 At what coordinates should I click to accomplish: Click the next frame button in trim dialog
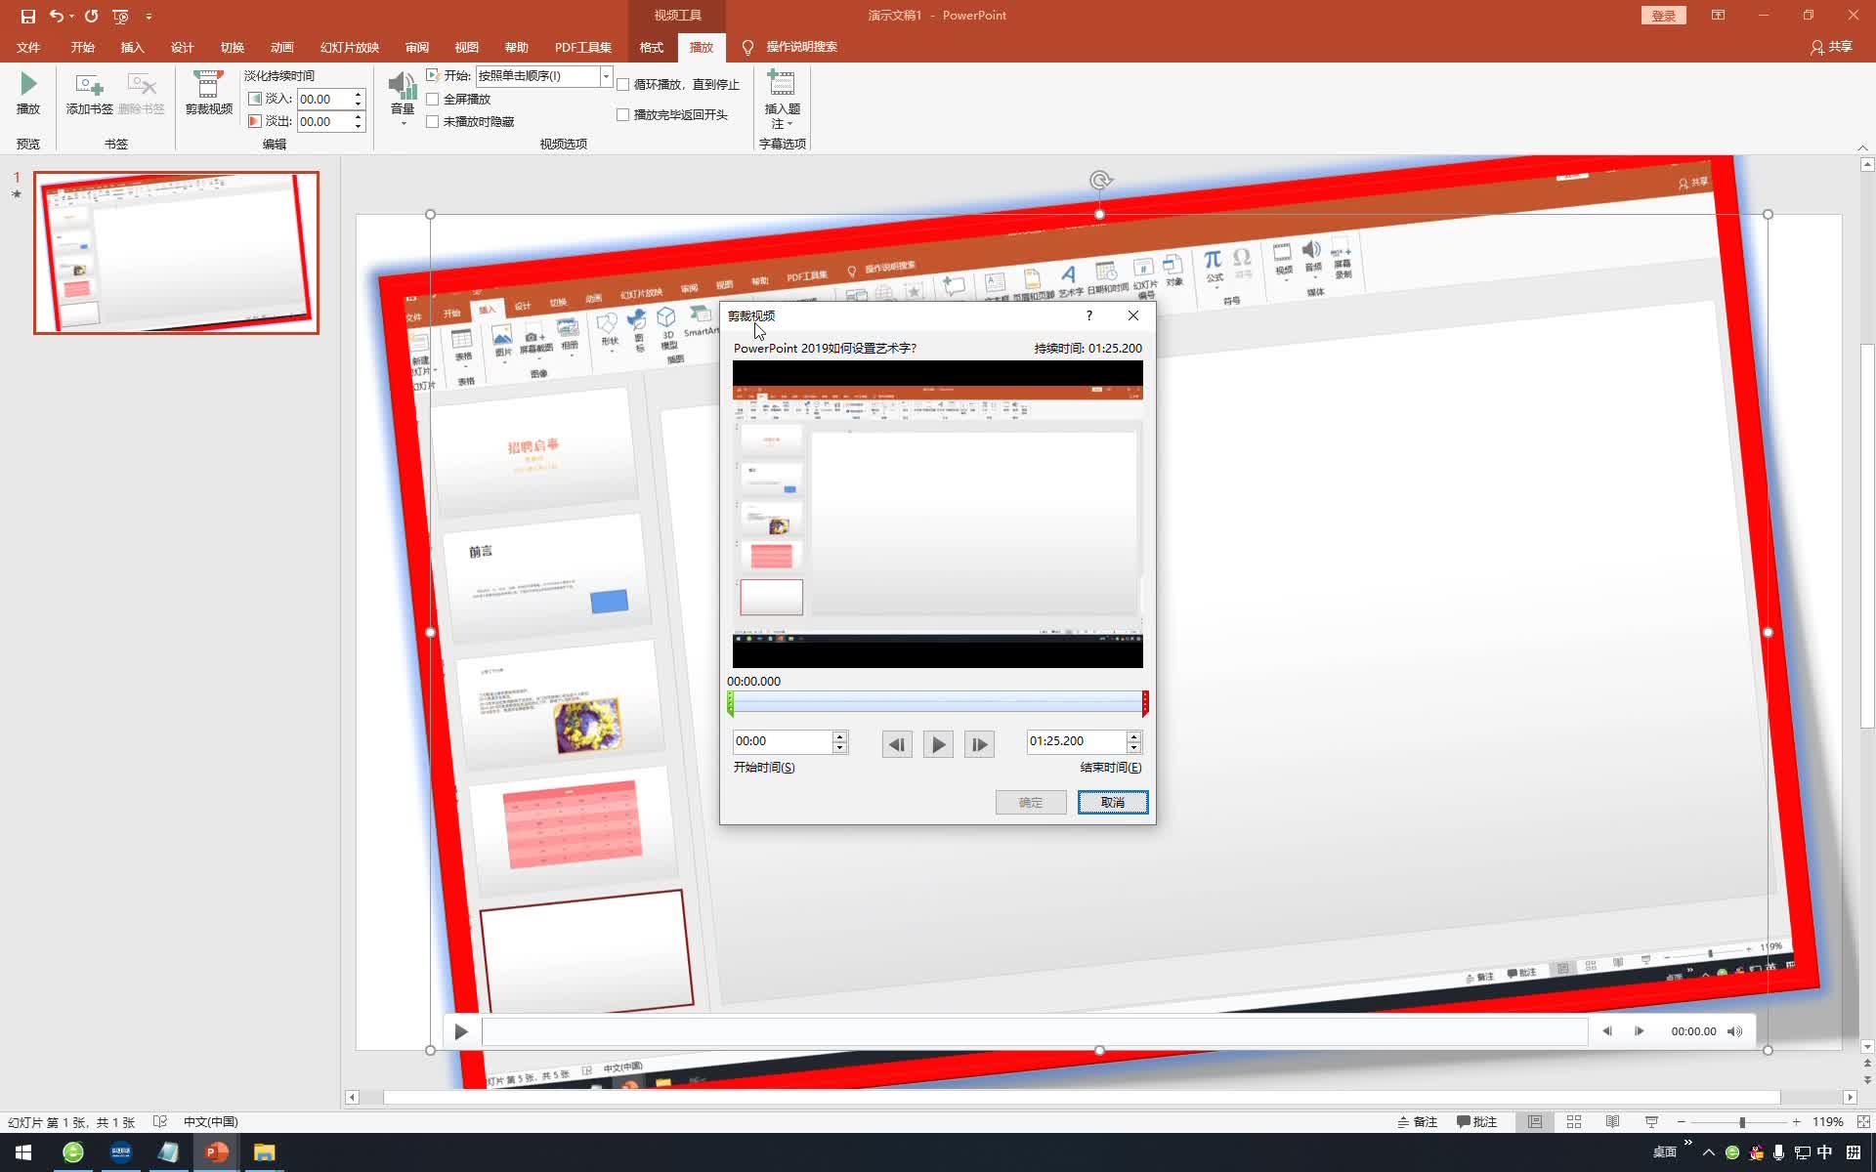(979, 744)
